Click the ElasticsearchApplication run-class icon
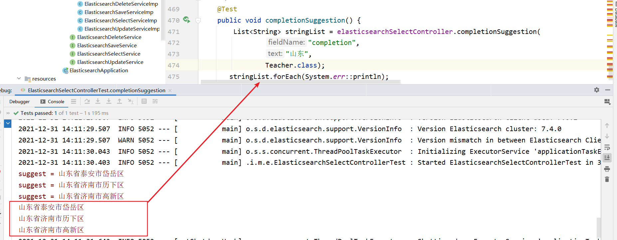617x240 pixels. (66, 71)
